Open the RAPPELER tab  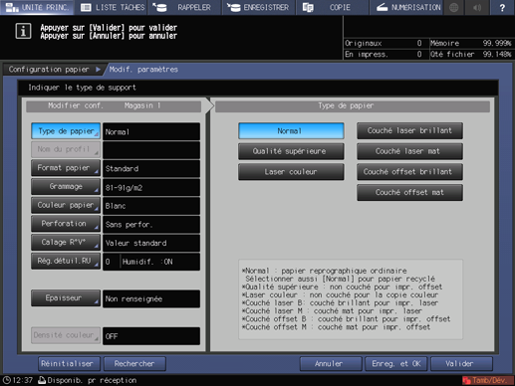tap(185, 7)
